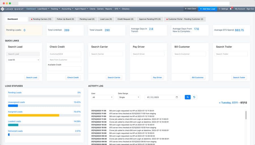Expand the EFS menu
This screenshot has height=145, width=255.
tap(117, 9)
